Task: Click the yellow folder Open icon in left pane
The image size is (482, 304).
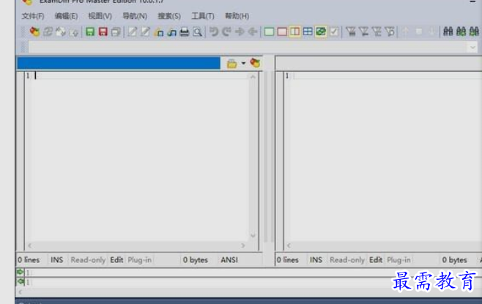Action: pyautogui.click(x=231, y=64)
